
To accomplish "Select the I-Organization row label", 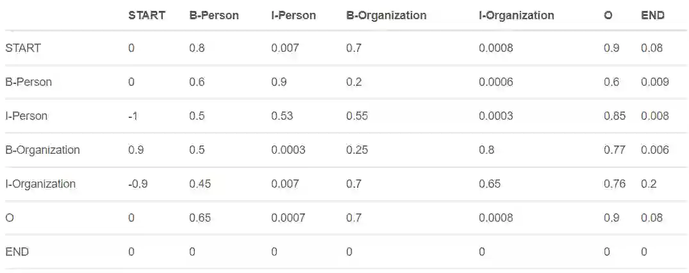I will point(40,184).
